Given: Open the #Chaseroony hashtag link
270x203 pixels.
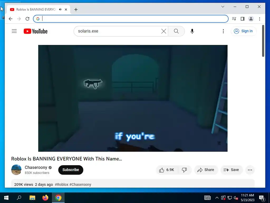Looking at the screenshot, I should (x=80, y=184).
